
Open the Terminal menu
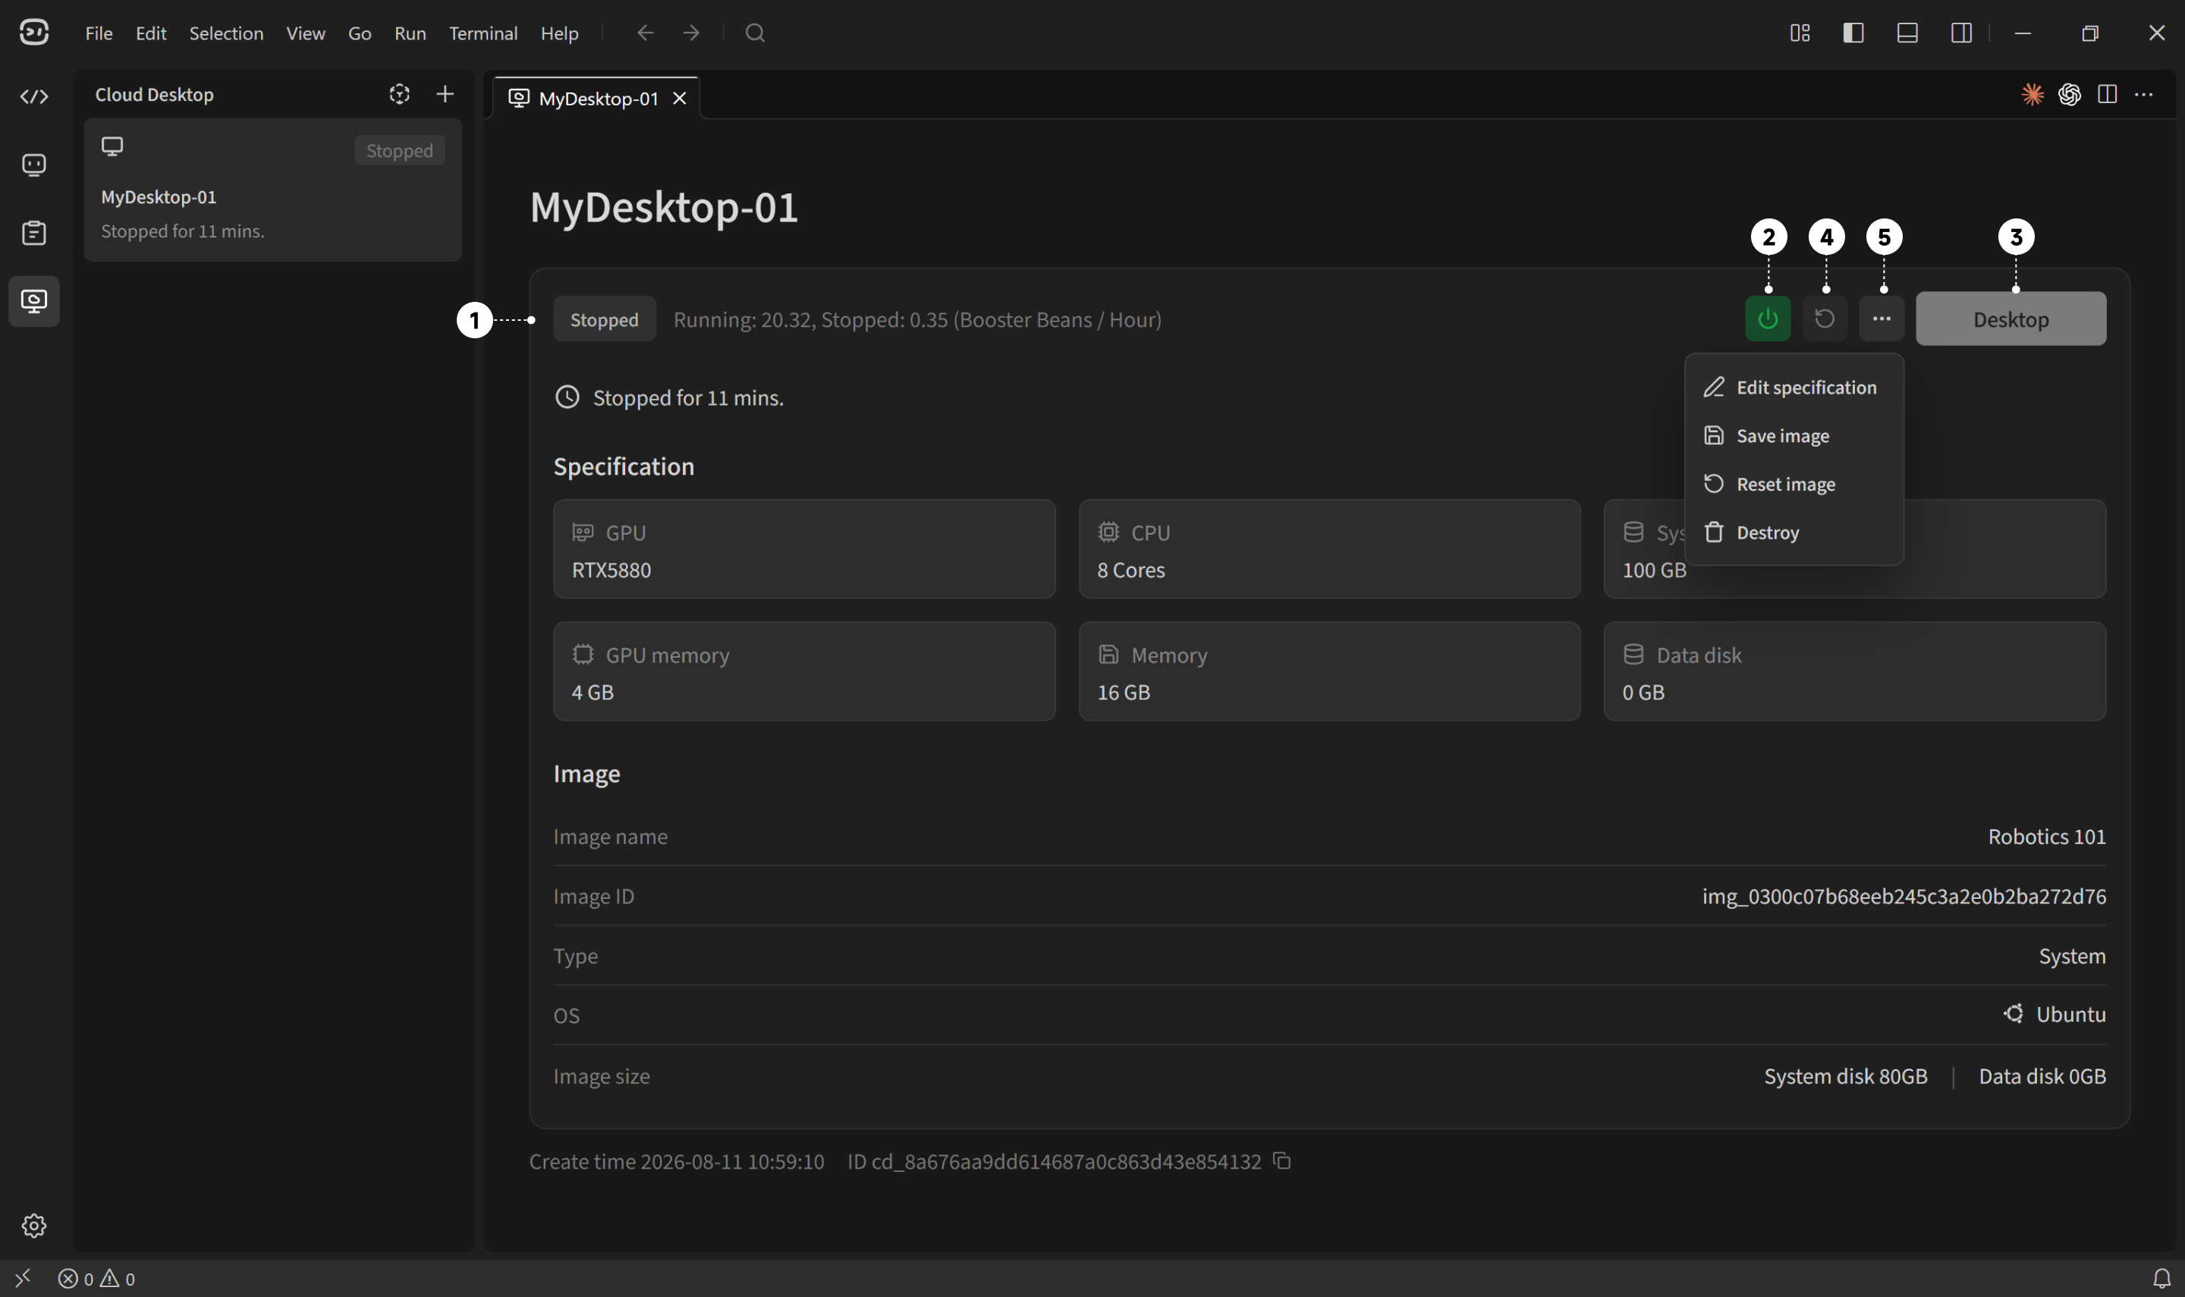[483, 33]
